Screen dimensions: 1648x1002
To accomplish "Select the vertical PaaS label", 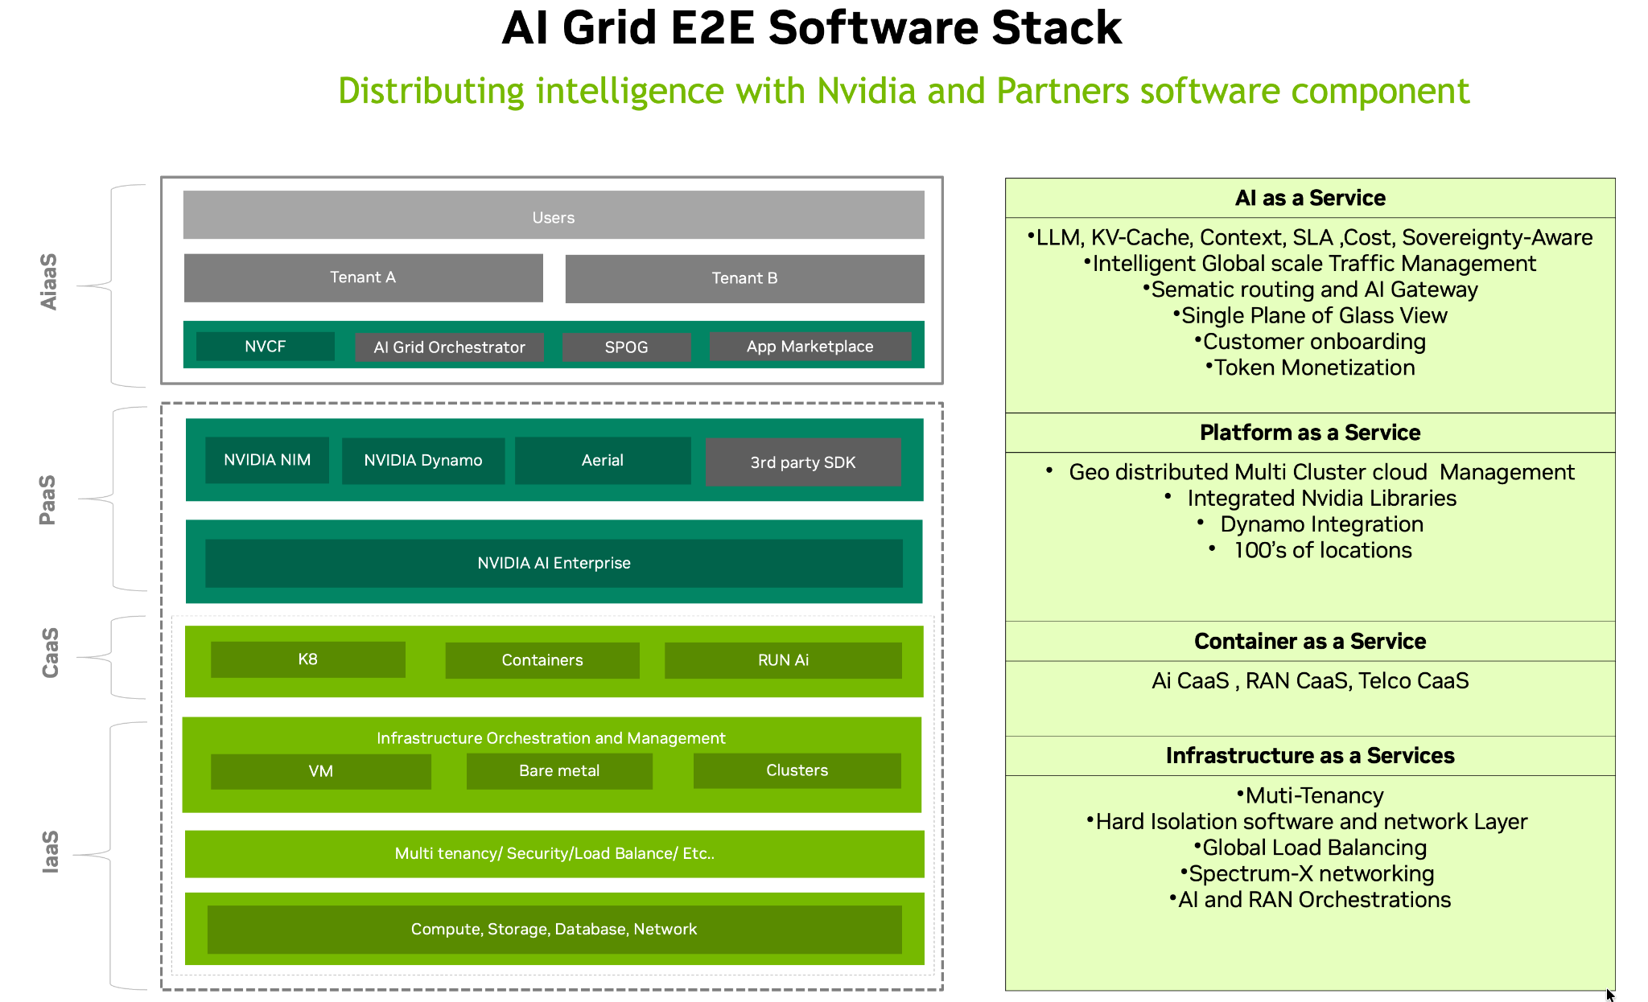I will (48, 499).
